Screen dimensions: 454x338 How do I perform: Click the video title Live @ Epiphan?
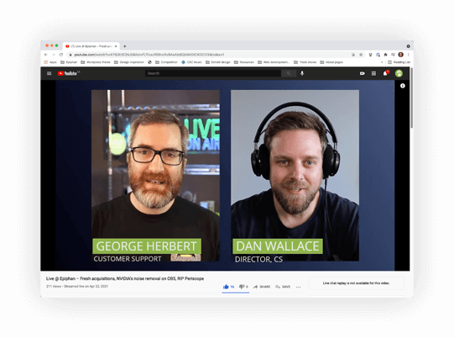point(125,278)
